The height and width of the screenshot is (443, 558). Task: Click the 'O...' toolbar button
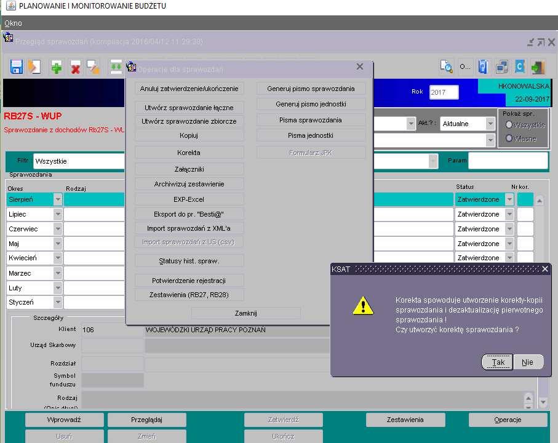tap(464, 66)
